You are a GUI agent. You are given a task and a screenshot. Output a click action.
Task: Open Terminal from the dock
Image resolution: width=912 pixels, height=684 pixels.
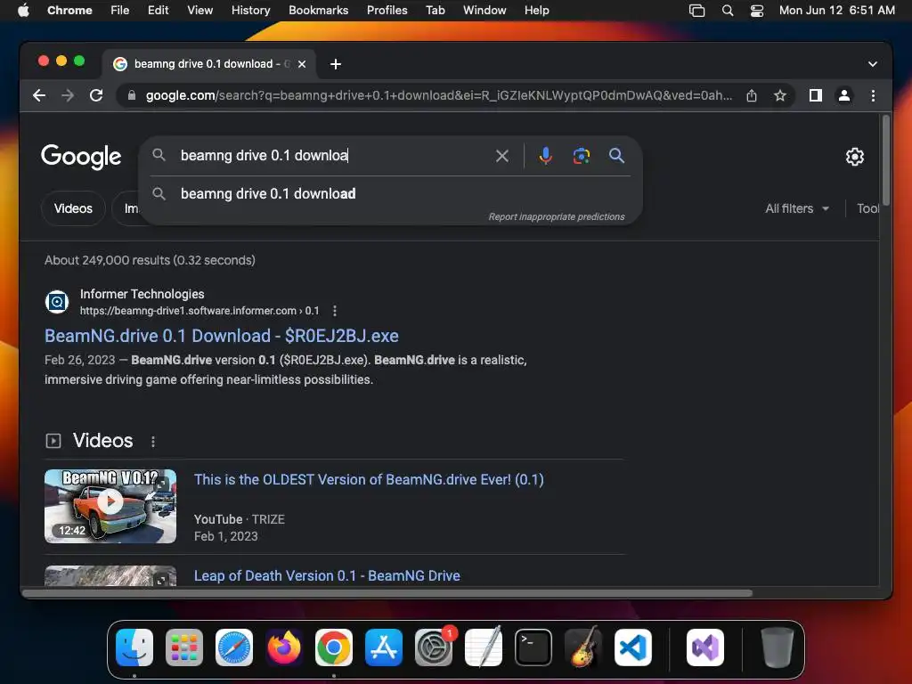[x=533, y=647]
